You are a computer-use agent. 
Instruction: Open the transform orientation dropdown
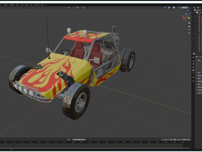68,8
